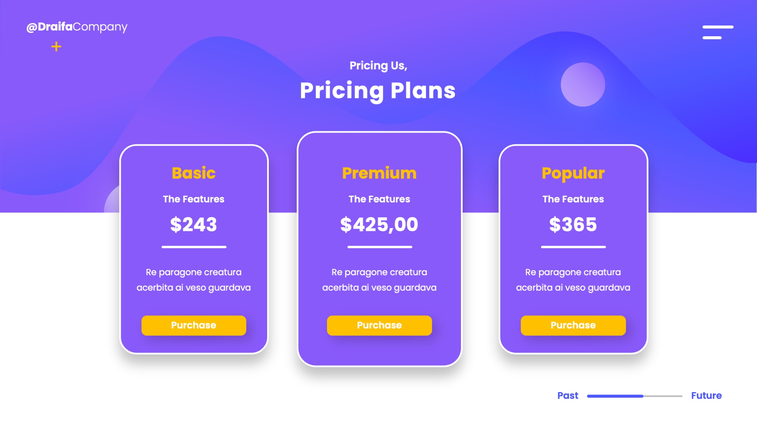The image size is (757, 425).
Task: Click the Past label
Action: pos(568,395)
